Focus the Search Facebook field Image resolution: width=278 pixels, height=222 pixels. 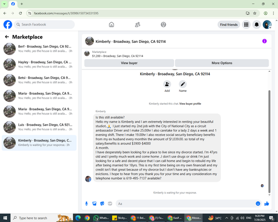tap(44, 24)
